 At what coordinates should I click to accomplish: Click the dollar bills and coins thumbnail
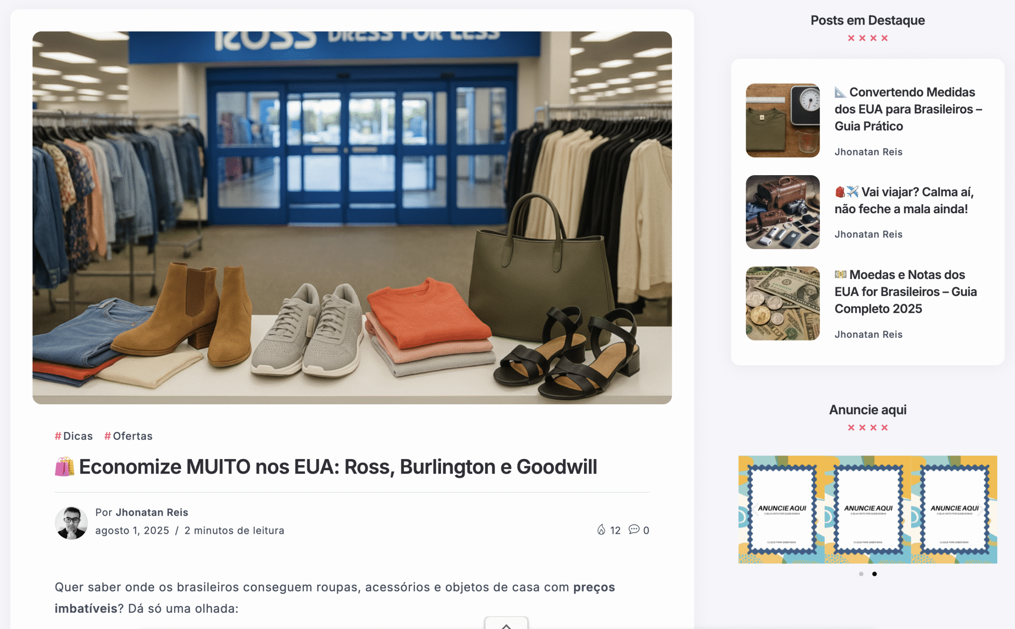point(783,303)
